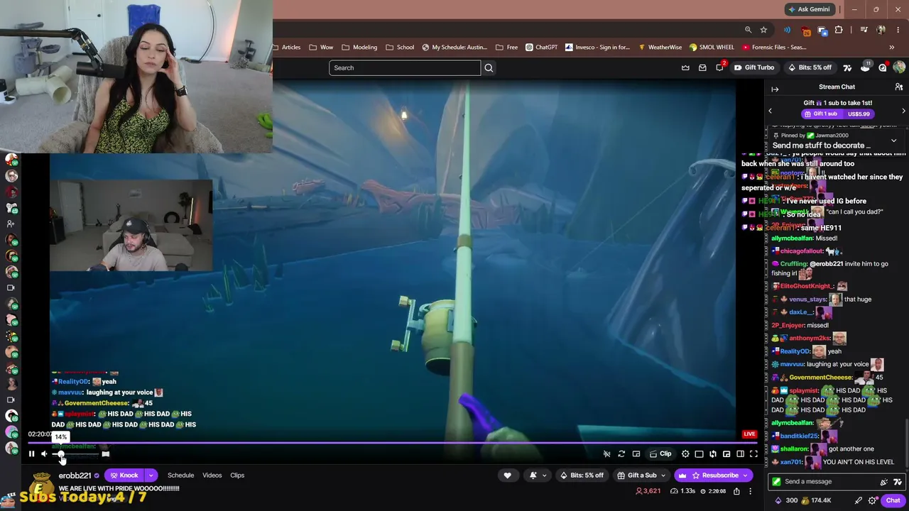Click the Knock button
The width and height of the screenshot is (909, 511).
pyautogui.click(x=124, y=476)
